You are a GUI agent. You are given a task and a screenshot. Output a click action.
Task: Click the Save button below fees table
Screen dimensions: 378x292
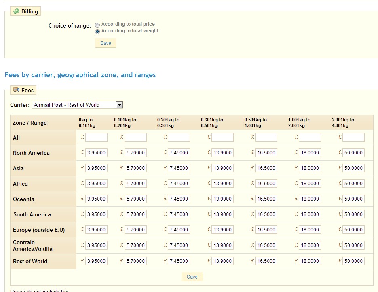point(192,277)
